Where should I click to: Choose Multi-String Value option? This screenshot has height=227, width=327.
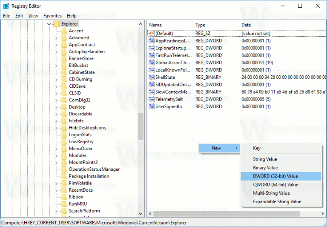[x=281, y=193]
